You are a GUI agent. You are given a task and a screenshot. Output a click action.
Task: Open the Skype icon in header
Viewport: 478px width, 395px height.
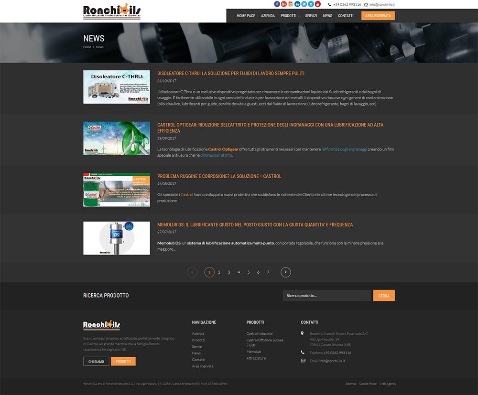pyautogui.click(x=311, y=4)
